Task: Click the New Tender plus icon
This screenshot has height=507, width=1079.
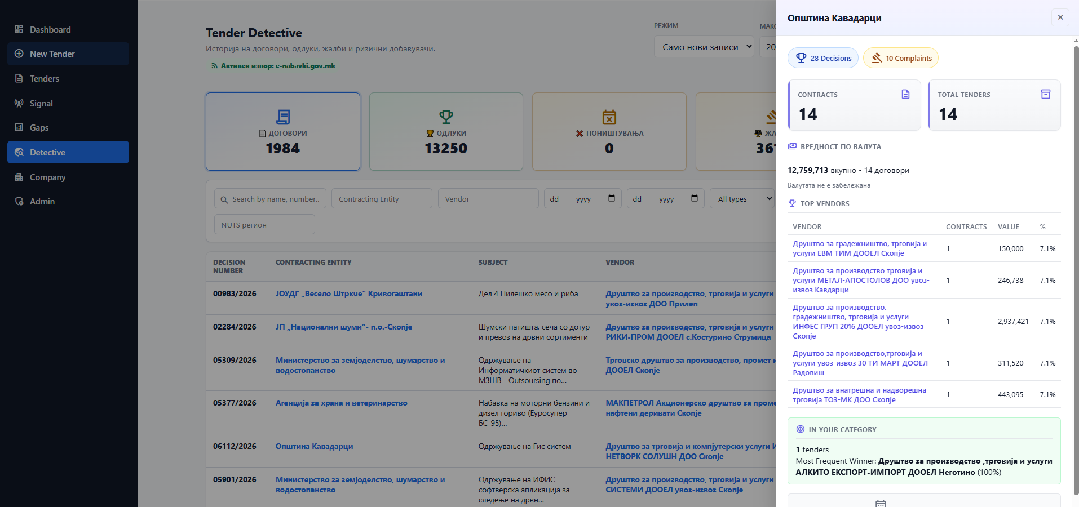Action: point(19,54)
